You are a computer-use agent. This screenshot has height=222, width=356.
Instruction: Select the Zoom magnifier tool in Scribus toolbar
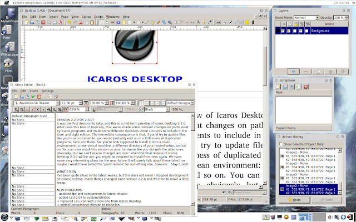point(170,22)
